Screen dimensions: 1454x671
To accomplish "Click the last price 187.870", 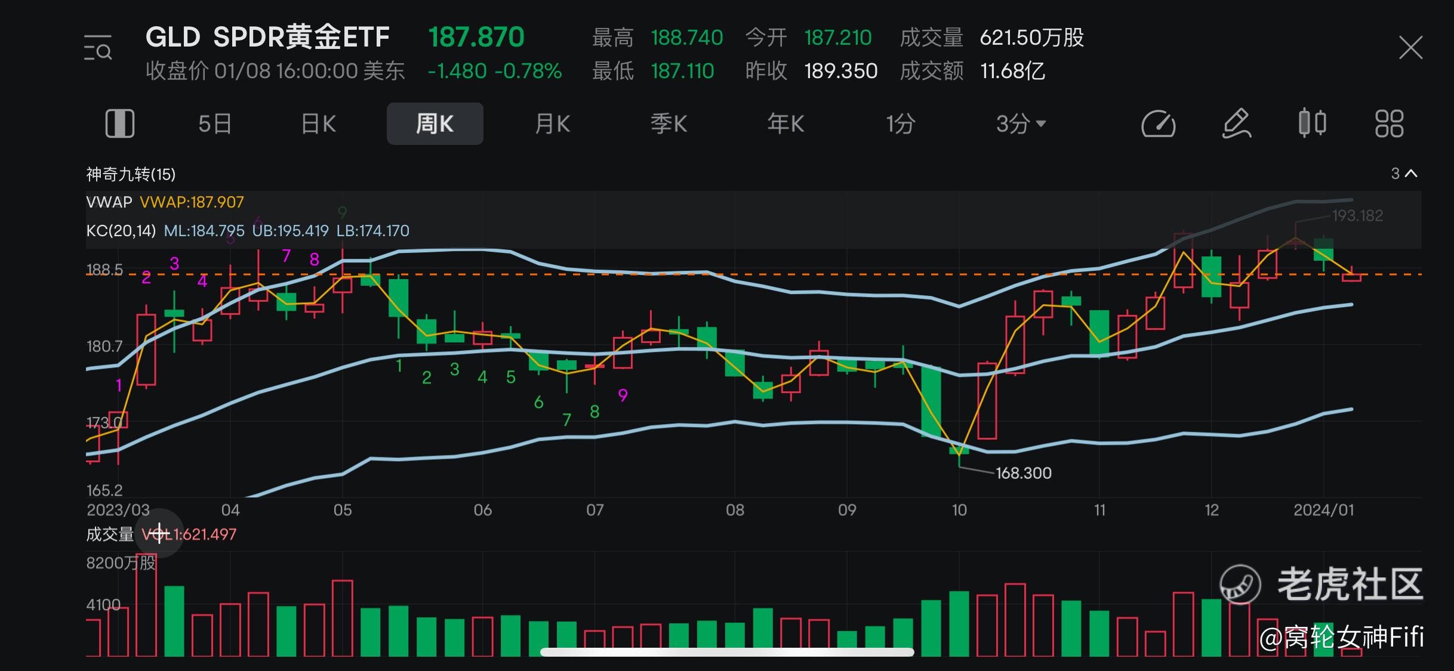I will point(476,37).
